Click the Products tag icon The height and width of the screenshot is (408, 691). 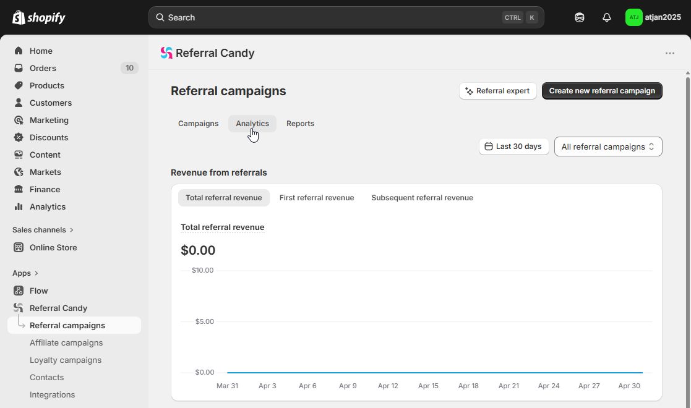coord(19,85)
